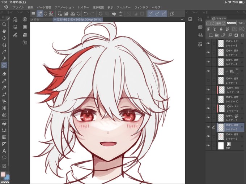Create a new raster layer

[x=211, y=35]
